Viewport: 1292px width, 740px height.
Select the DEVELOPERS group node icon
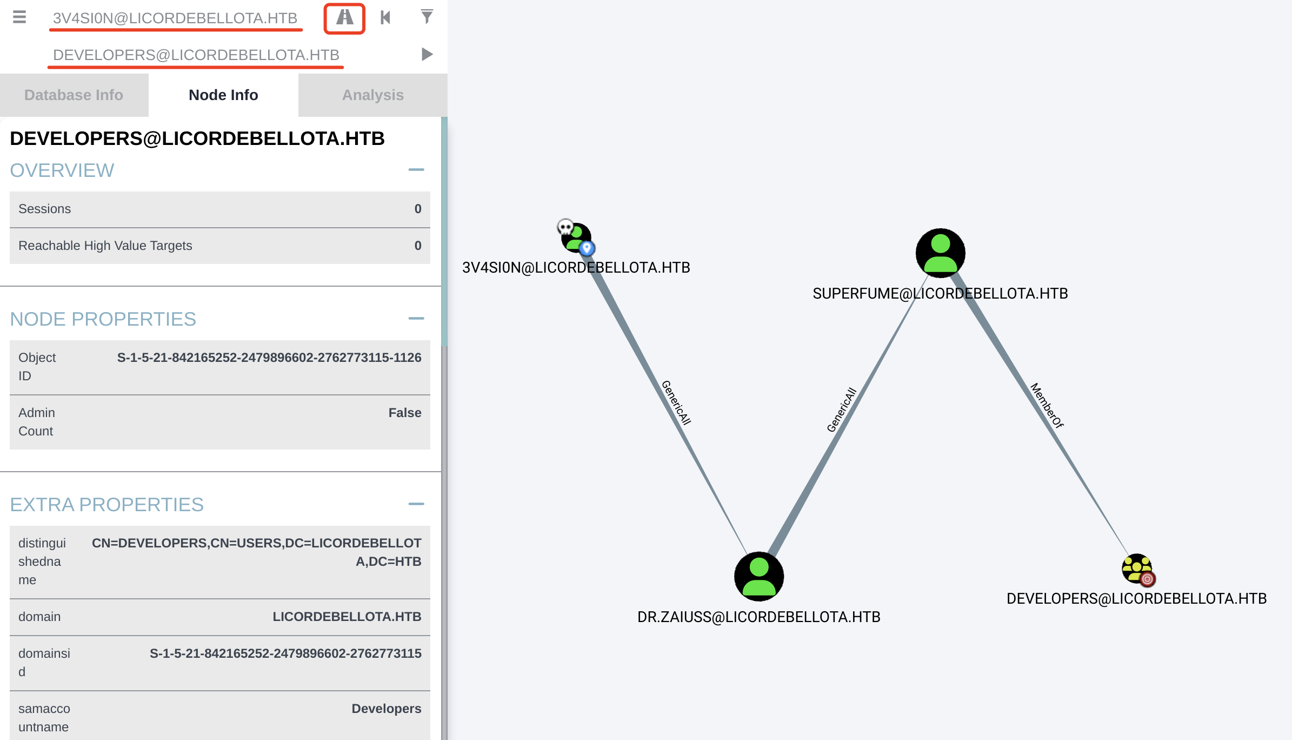1136,569
